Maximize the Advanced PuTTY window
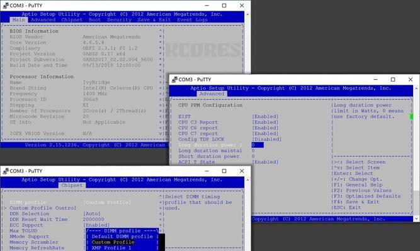Image resolution: width=420 pixels, height=251 pixels. click(x=393, y=79)
